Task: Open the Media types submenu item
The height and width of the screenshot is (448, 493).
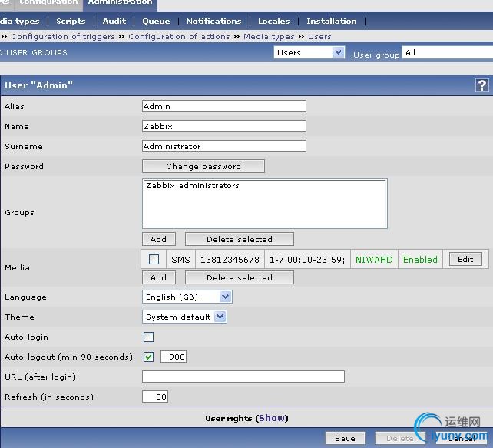Action: pos(20,21)
